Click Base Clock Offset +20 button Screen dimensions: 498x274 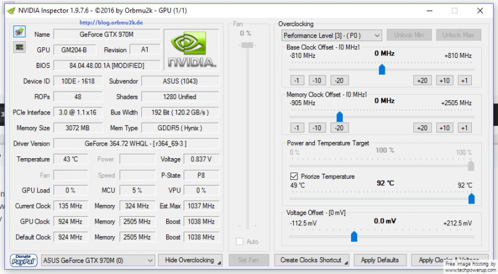423,80
